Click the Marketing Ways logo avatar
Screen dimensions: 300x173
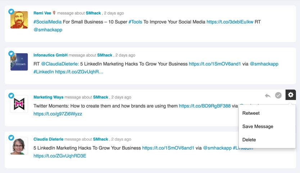pos(19,104)
